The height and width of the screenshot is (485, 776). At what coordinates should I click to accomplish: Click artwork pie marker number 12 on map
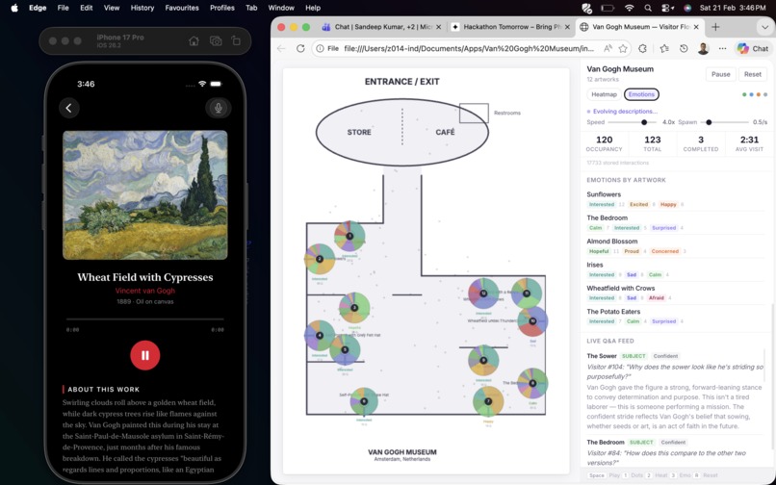tap(483, 293)
